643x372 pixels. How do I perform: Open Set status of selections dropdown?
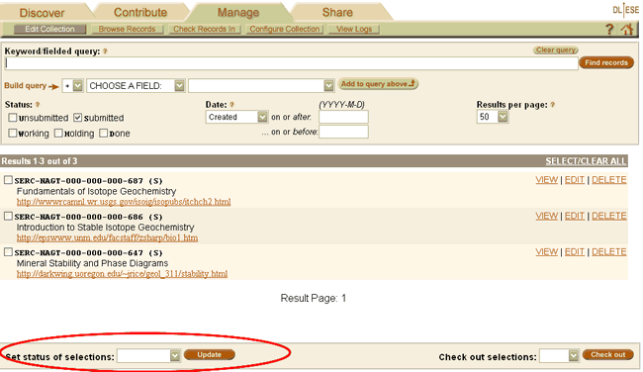[148, 355]
